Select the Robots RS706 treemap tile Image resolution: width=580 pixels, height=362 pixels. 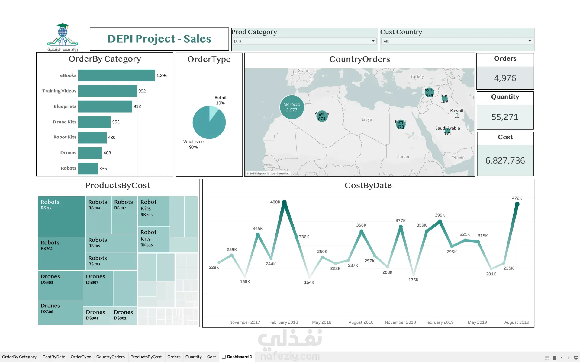[x=62, y=216]
